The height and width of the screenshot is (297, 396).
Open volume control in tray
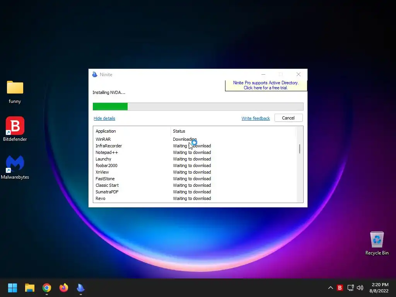point(360,288)
